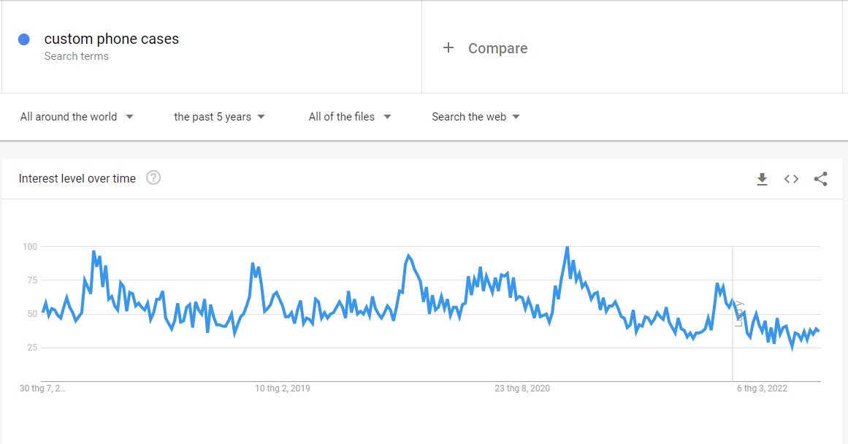Screen dimensions: 848x444
Task: Click the blue dot beside the search term
Action: point(24,39)
